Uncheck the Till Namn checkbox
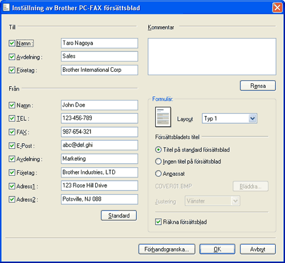 pyautogui.click(x=12, y=43)
